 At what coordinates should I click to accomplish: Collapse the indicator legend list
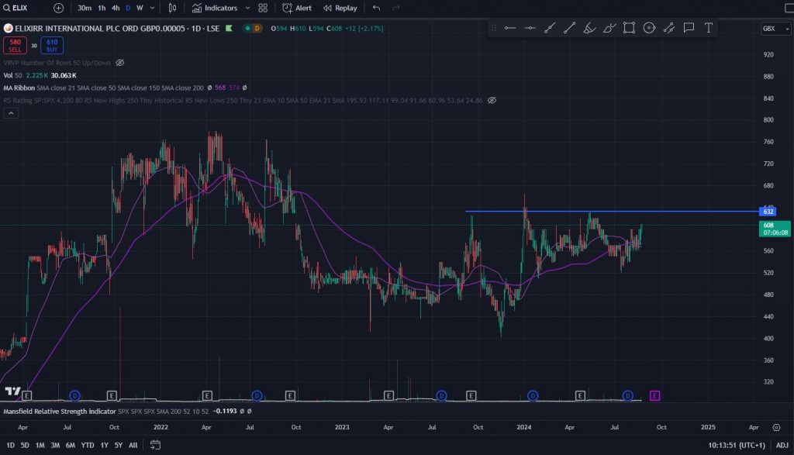tap(11, 113)
